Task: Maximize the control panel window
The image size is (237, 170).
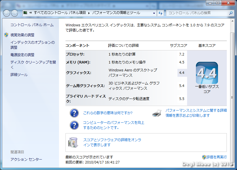Action: (218, 3)
